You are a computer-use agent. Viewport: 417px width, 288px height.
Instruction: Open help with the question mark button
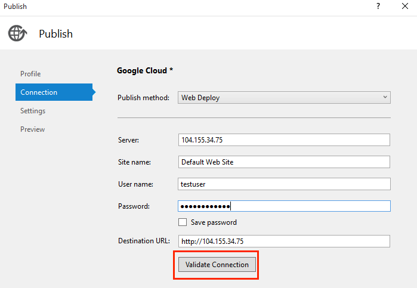(378, 7)
